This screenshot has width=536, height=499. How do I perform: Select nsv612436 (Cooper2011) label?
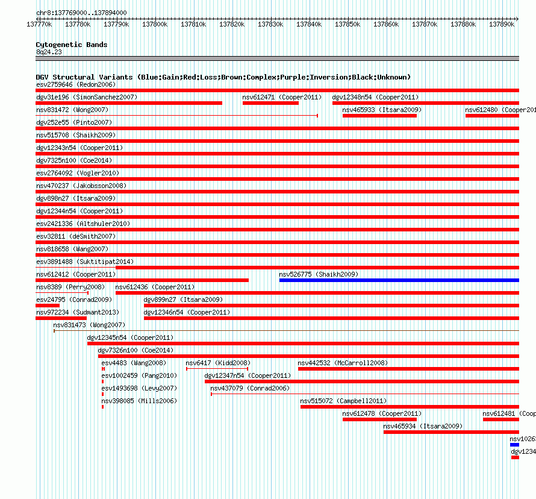click(155, 287)
